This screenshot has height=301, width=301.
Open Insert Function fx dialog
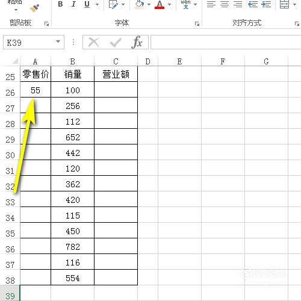tap(137, 42)
